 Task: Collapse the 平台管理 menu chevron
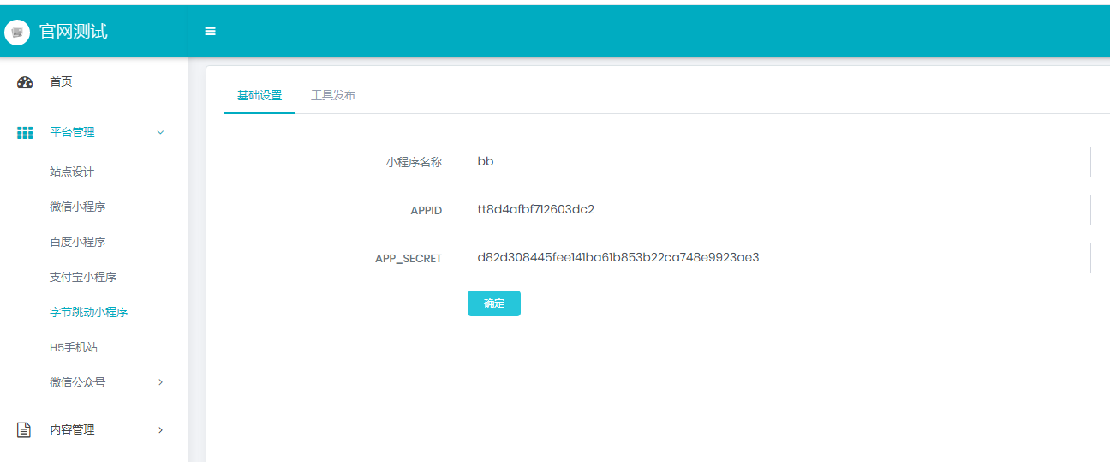point(160,133)
